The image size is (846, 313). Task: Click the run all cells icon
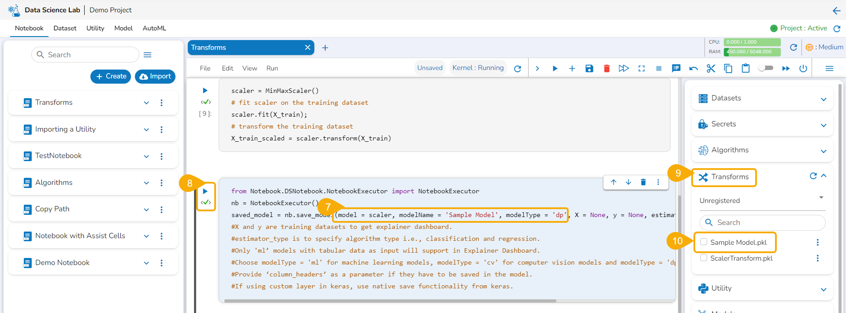click(623, 68)
